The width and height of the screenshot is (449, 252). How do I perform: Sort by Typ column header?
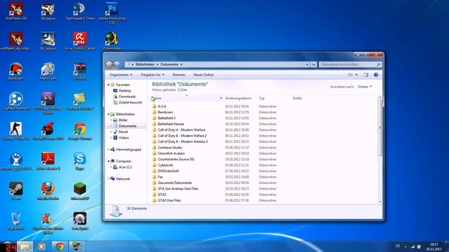coord(262,98)
